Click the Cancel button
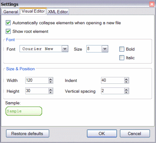Image resolution: width=156 pixels, height=143 pixels. point(135,134)
